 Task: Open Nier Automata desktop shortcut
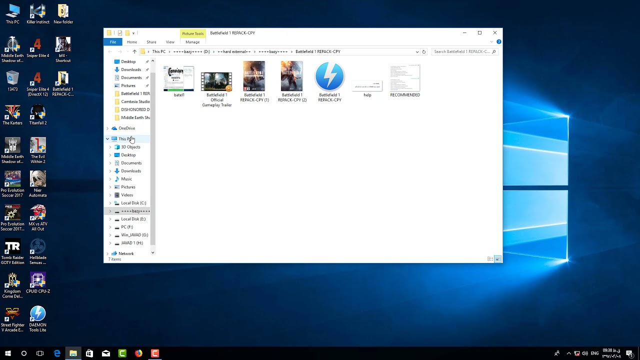(x=37, y=184)
